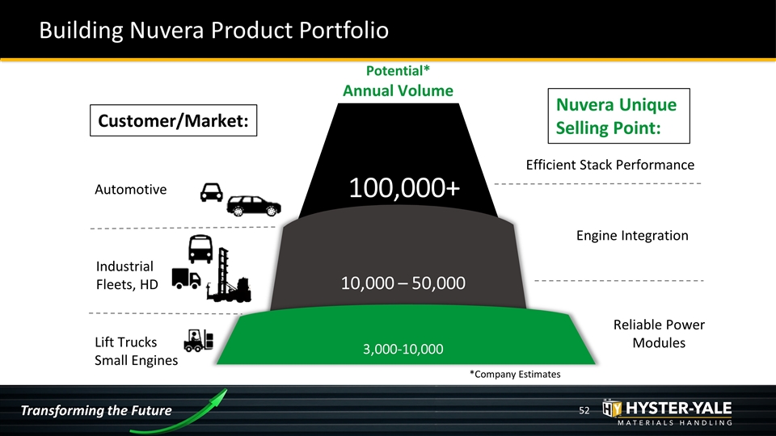Screen dimensions: 776x436
Task: Click the small sedan car icon
Action: pyautogui.click(x=211, y=192)
